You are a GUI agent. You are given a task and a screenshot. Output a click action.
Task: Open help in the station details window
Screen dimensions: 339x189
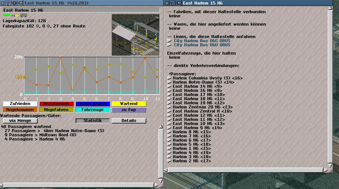[x=172, y=3]
